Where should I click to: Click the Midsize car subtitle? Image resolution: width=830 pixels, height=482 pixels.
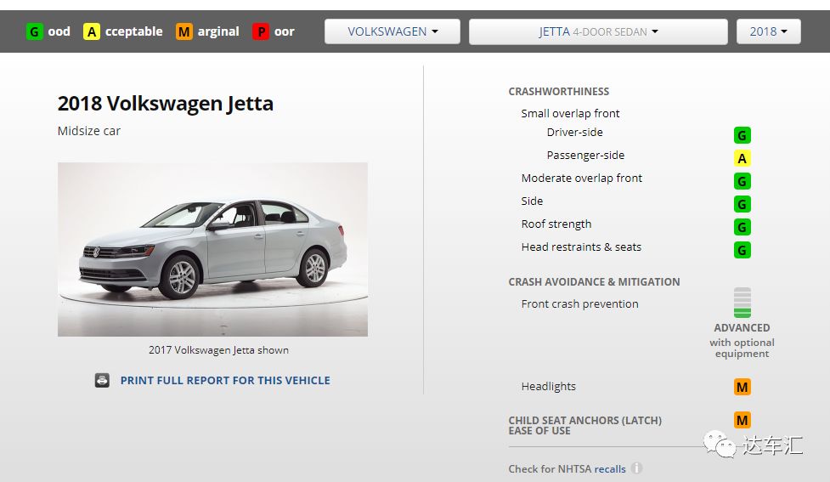pyautogui.click(x=89, y=131)
